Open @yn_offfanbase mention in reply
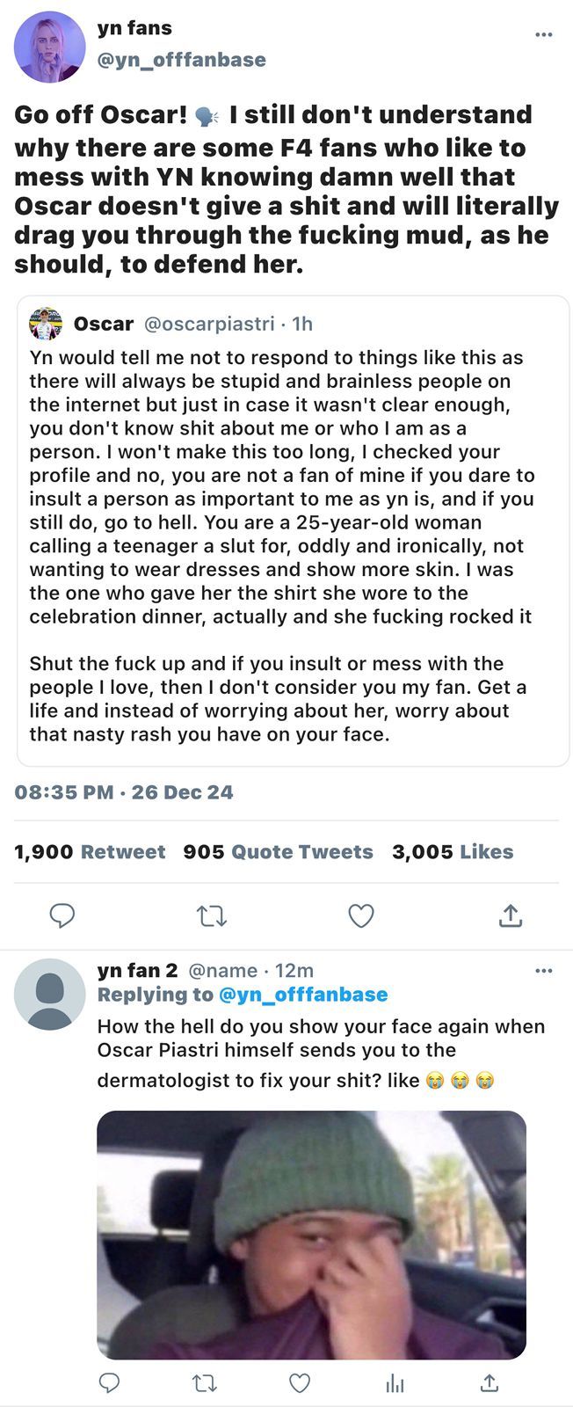Viewport: 573px width, 1407px height. pyautogui.click(x=302, y=995)
